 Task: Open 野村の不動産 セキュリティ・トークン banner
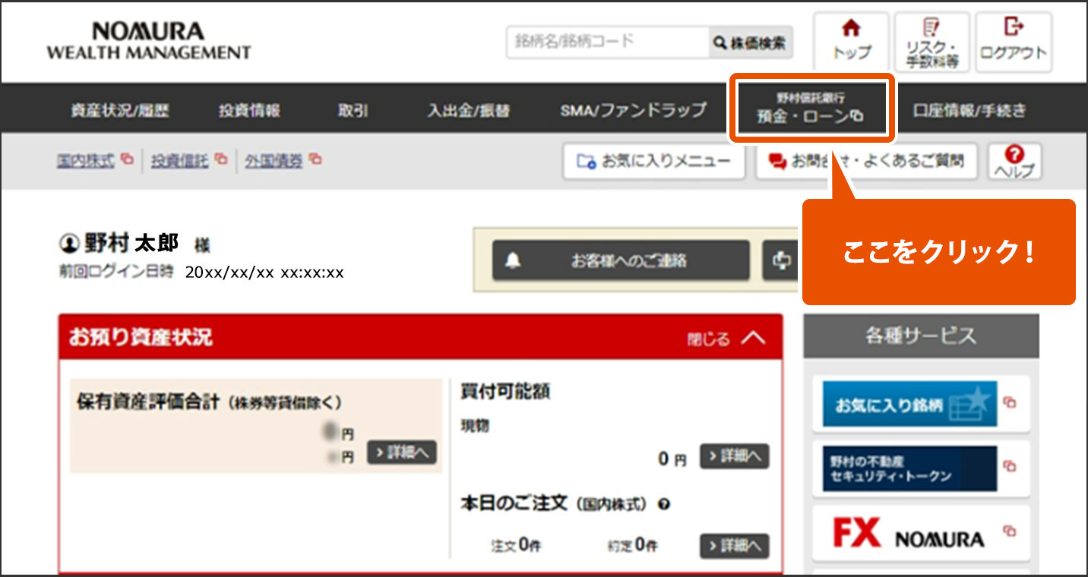[x=909, y=468]
